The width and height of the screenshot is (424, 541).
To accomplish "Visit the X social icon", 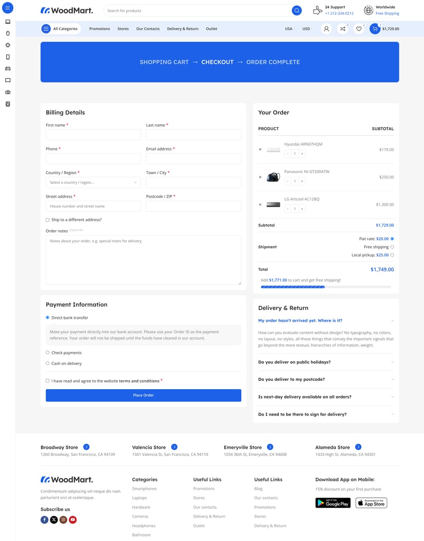I will pyautogui.click(x=54, y=520).
